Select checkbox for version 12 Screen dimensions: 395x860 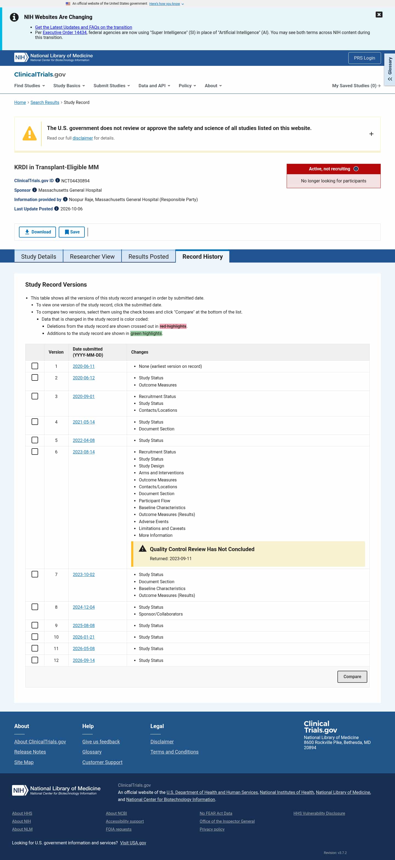(35, 660)
